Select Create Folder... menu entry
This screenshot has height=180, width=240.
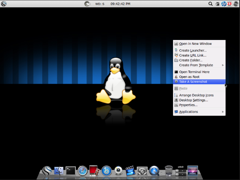[x=191, y=60]
